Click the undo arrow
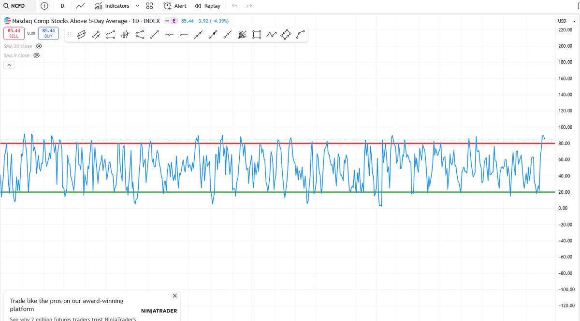The height and width of the screenshot is (321, 580). pyautogui.click(x=235, y=6)
